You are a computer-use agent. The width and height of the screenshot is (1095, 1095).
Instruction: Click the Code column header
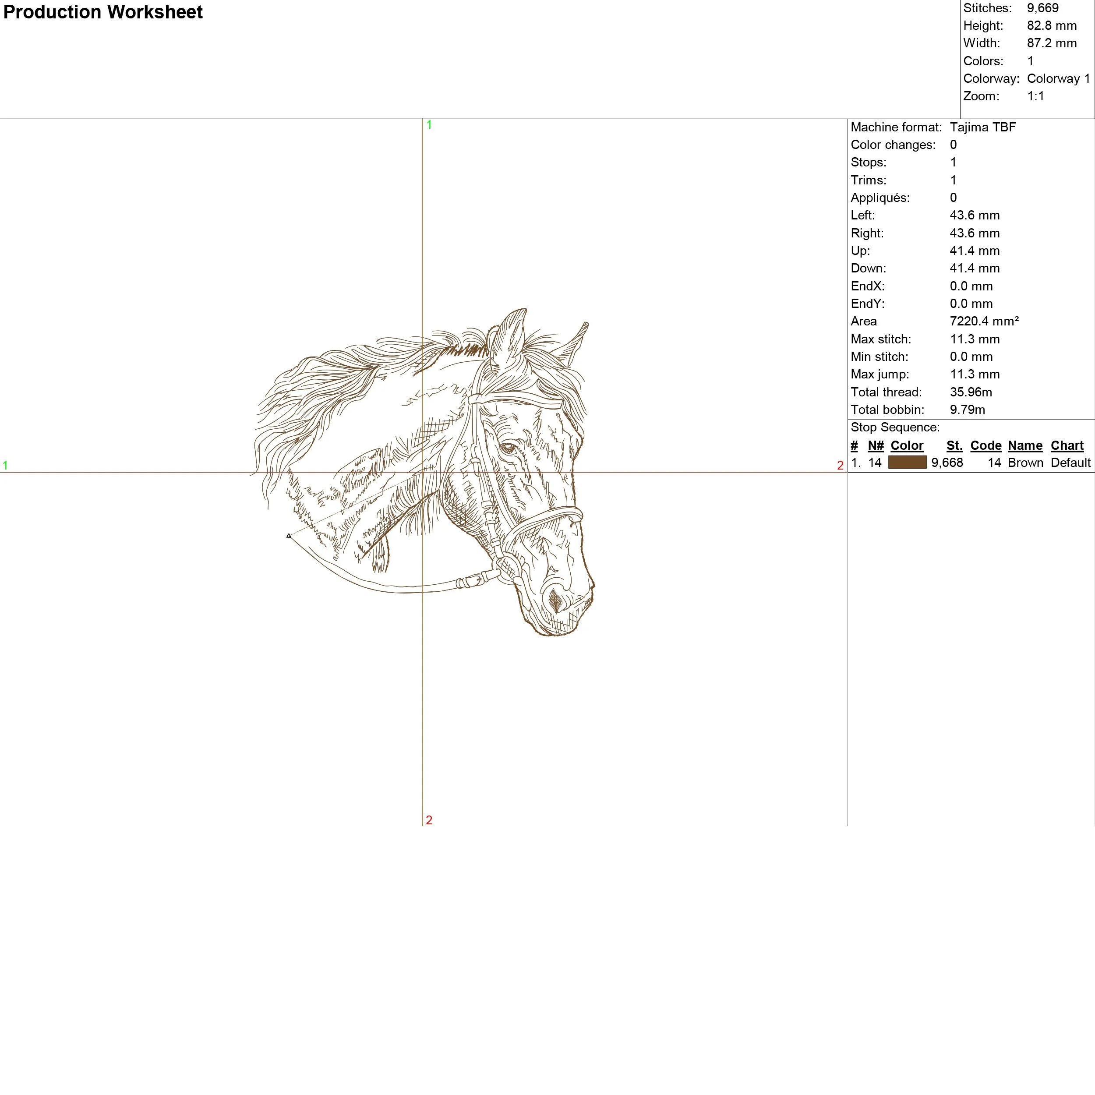click(x=985, y=445)
